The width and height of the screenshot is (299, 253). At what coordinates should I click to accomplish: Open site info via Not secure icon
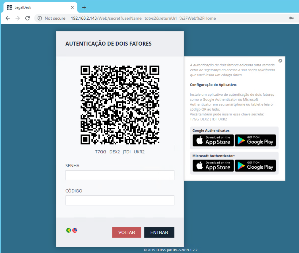click(40, 18)
